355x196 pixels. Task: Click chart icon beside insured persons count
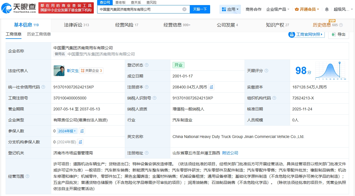coord(82,131)
